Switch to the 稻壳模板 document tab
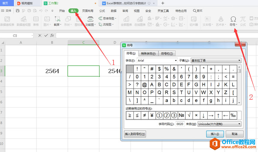The width and height of the screenshot is (258, 152). tap(27, 3)
